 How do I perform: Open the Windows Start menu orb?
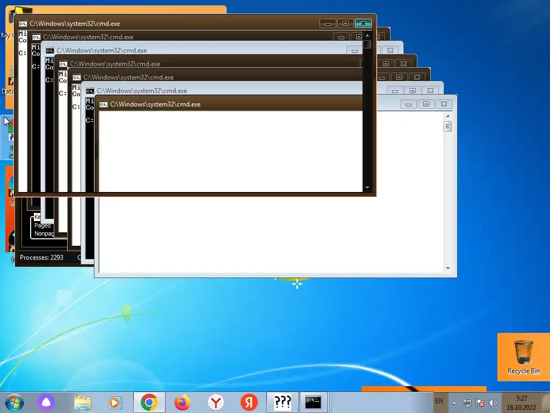point(15,402)
